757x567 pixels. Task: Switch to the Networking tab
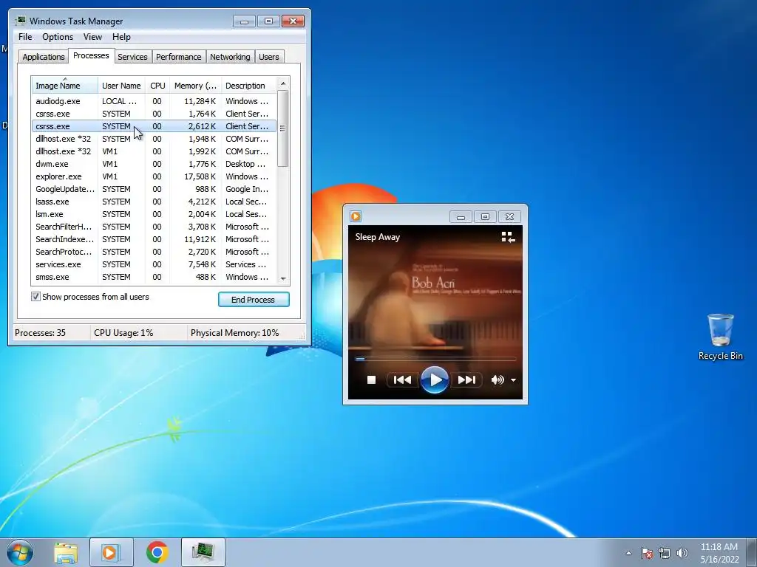pyautogui.click(x=230, y=56)
